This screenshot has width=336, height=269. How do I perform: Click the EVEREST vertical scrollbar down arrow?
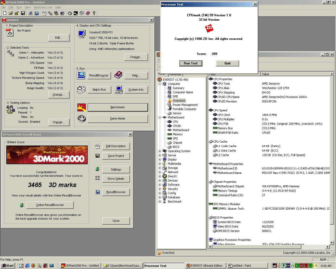[332, 243]
